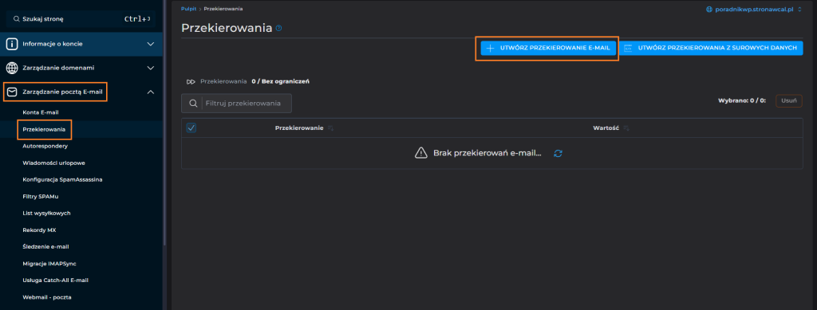Click the Szukaj stronę search box

(x=81, y=18)
